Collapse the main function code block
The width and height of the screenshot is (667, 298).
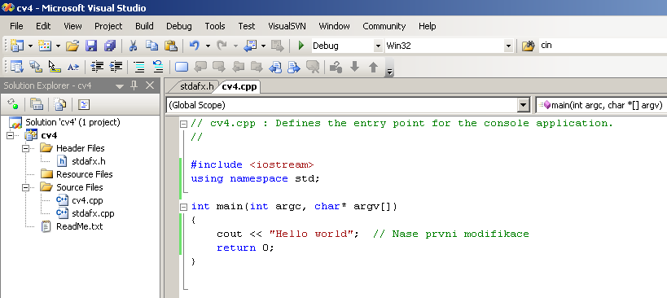tap(183, 207)
